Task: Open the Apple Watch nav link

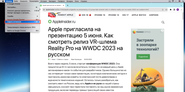Action: [139, 15]
